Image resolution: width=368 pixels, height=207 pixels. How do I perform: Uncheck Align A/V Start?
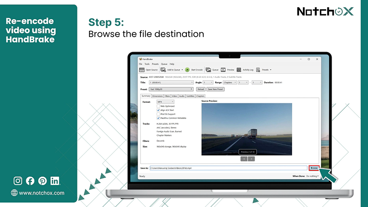click(x=158, y=110)
